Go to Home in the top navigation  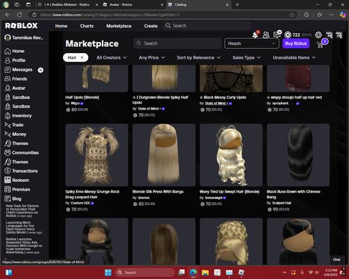pyautogui.click(x=61, y=26)
